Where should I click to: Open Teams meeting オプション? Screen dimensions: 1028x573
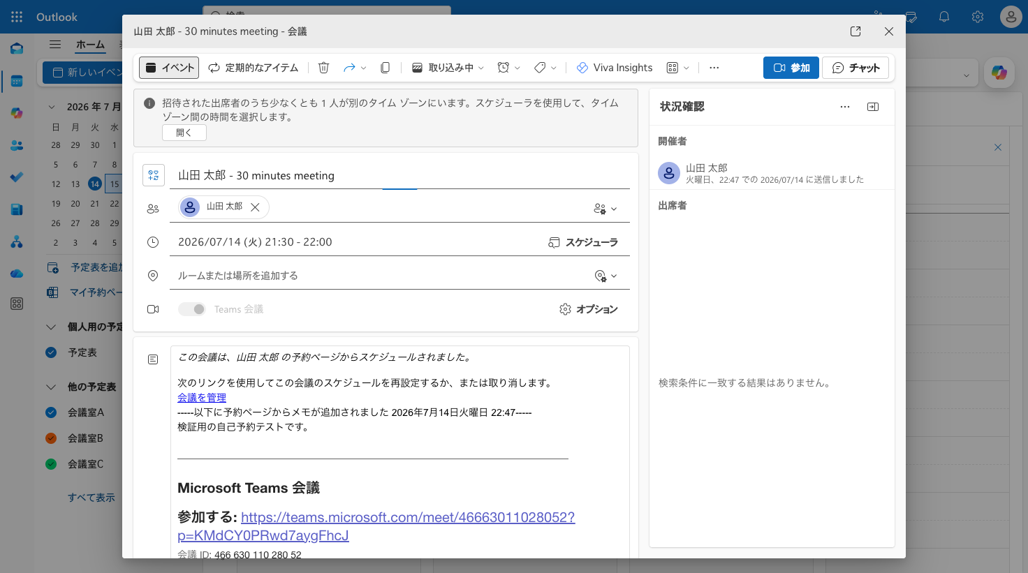[x=589, y=309]
